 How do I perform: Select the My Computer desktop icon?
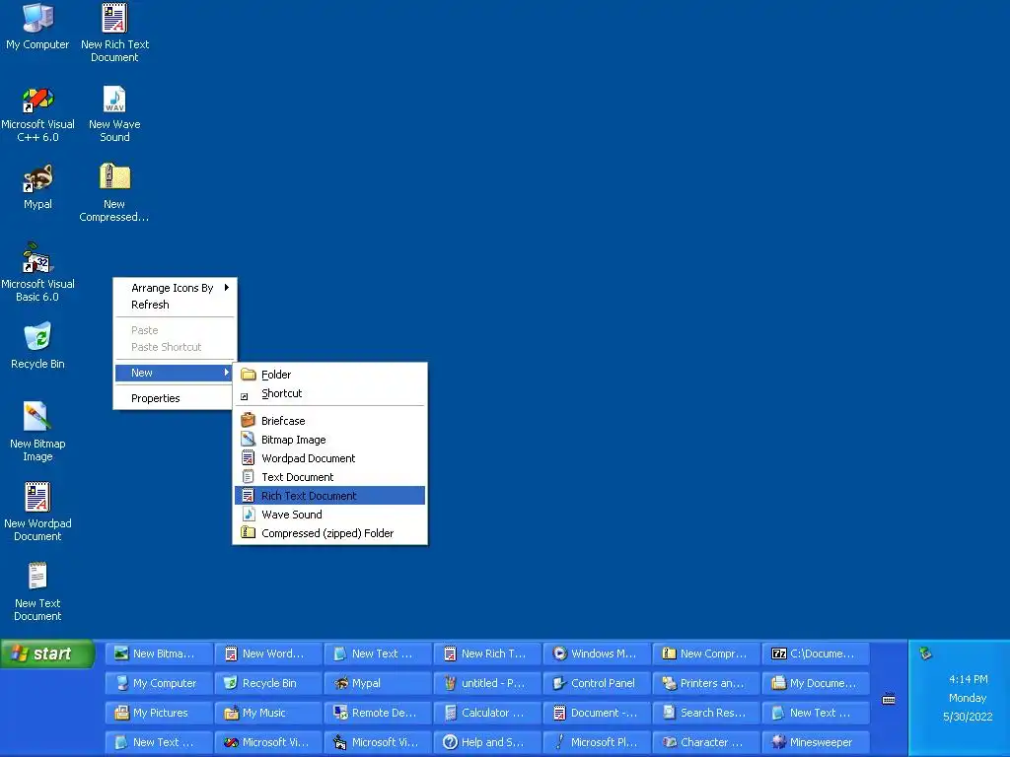38,27
